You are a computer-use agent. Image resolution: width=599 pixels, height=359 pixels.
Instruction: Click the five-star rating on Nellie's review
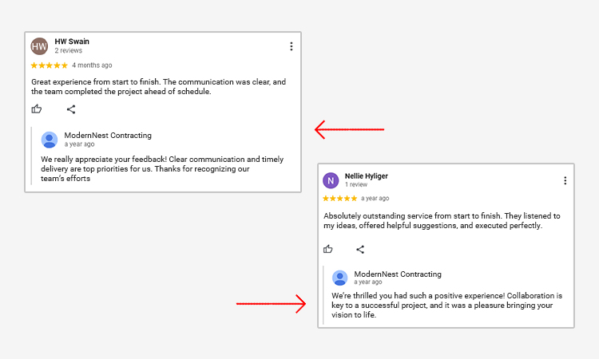coord(339,198)
